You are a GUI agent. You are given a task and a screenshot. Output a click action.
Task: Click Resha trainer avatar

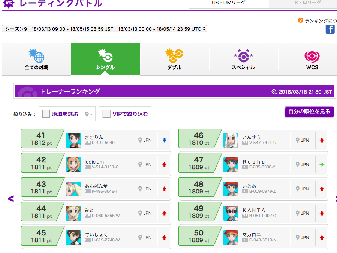click(x=231, y=165)
